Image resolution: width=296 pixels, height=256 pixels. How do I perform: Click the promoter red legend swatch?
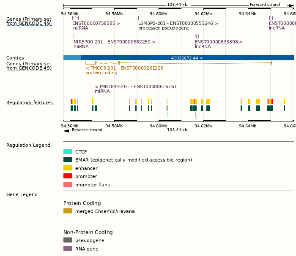tap(68, 176)
